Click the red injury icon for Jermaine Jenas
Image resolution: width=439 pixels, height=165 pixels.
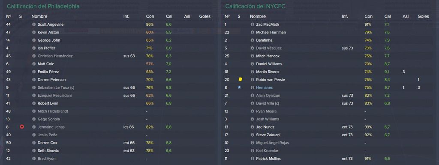[22, 127]
